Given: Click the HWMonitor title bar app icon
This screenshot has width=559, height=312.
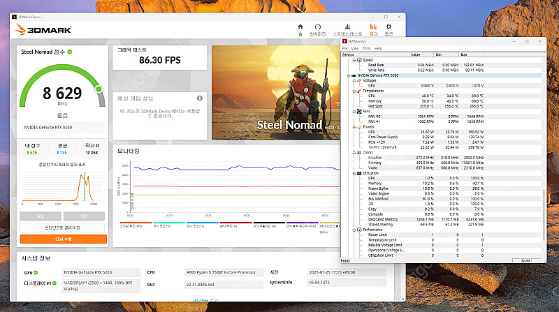Looking at the screenshot, I should (x=344, y=41).
